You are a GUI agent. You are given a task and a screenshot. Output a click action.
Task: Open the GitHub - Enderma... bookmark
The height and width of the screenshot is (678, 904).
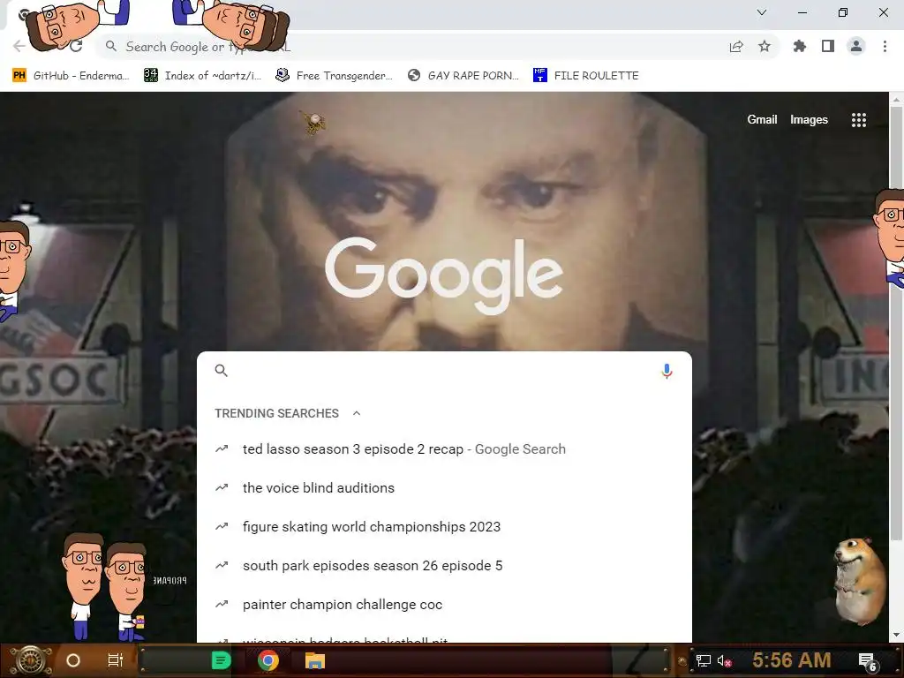(71, 76)
